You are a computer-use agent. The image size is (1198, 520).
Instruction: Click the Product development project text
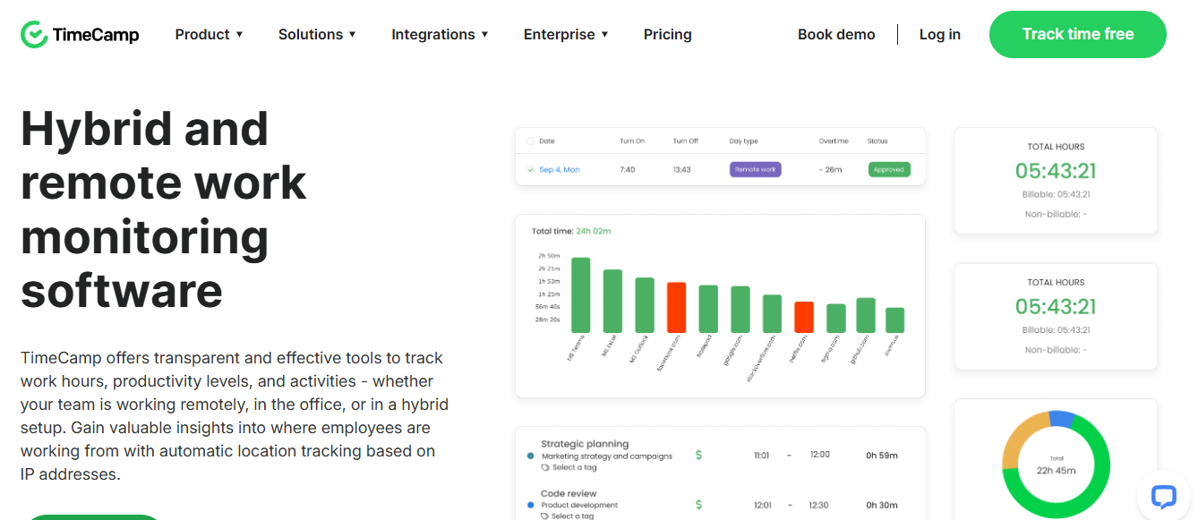click(x=579, y=506)
